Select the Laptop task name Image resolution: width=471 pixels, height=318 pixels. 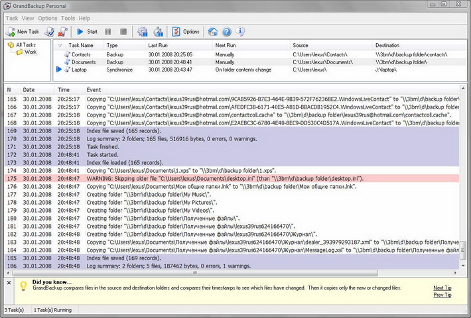pyautogui.click(x=79, y=70)
